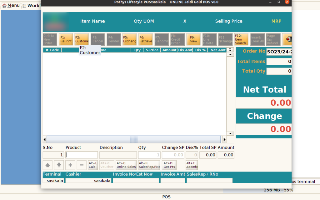Click the Dis Amt column header
The width and height of the screenshot is (320, 200).
(x=185, y=50)
